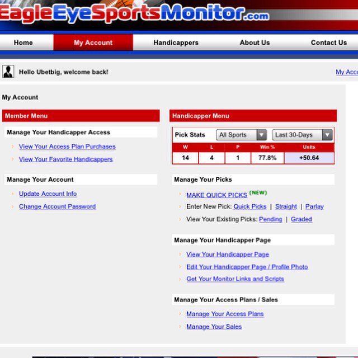
Task: Click the Units column header
Action: pyautogui.click(x=309, y=147)
